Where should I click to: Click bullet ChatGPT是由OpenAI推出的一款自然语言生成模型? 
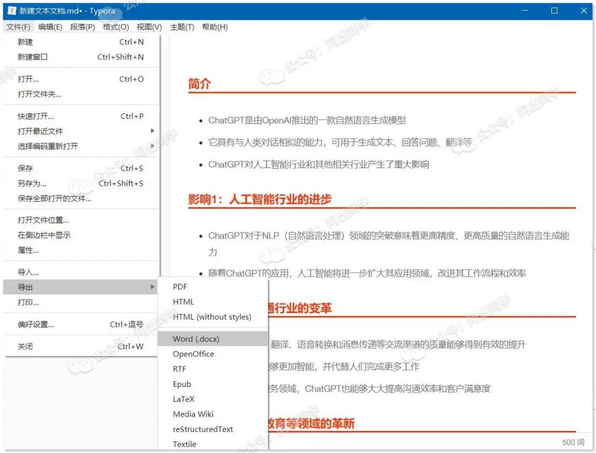pos(307,120)
